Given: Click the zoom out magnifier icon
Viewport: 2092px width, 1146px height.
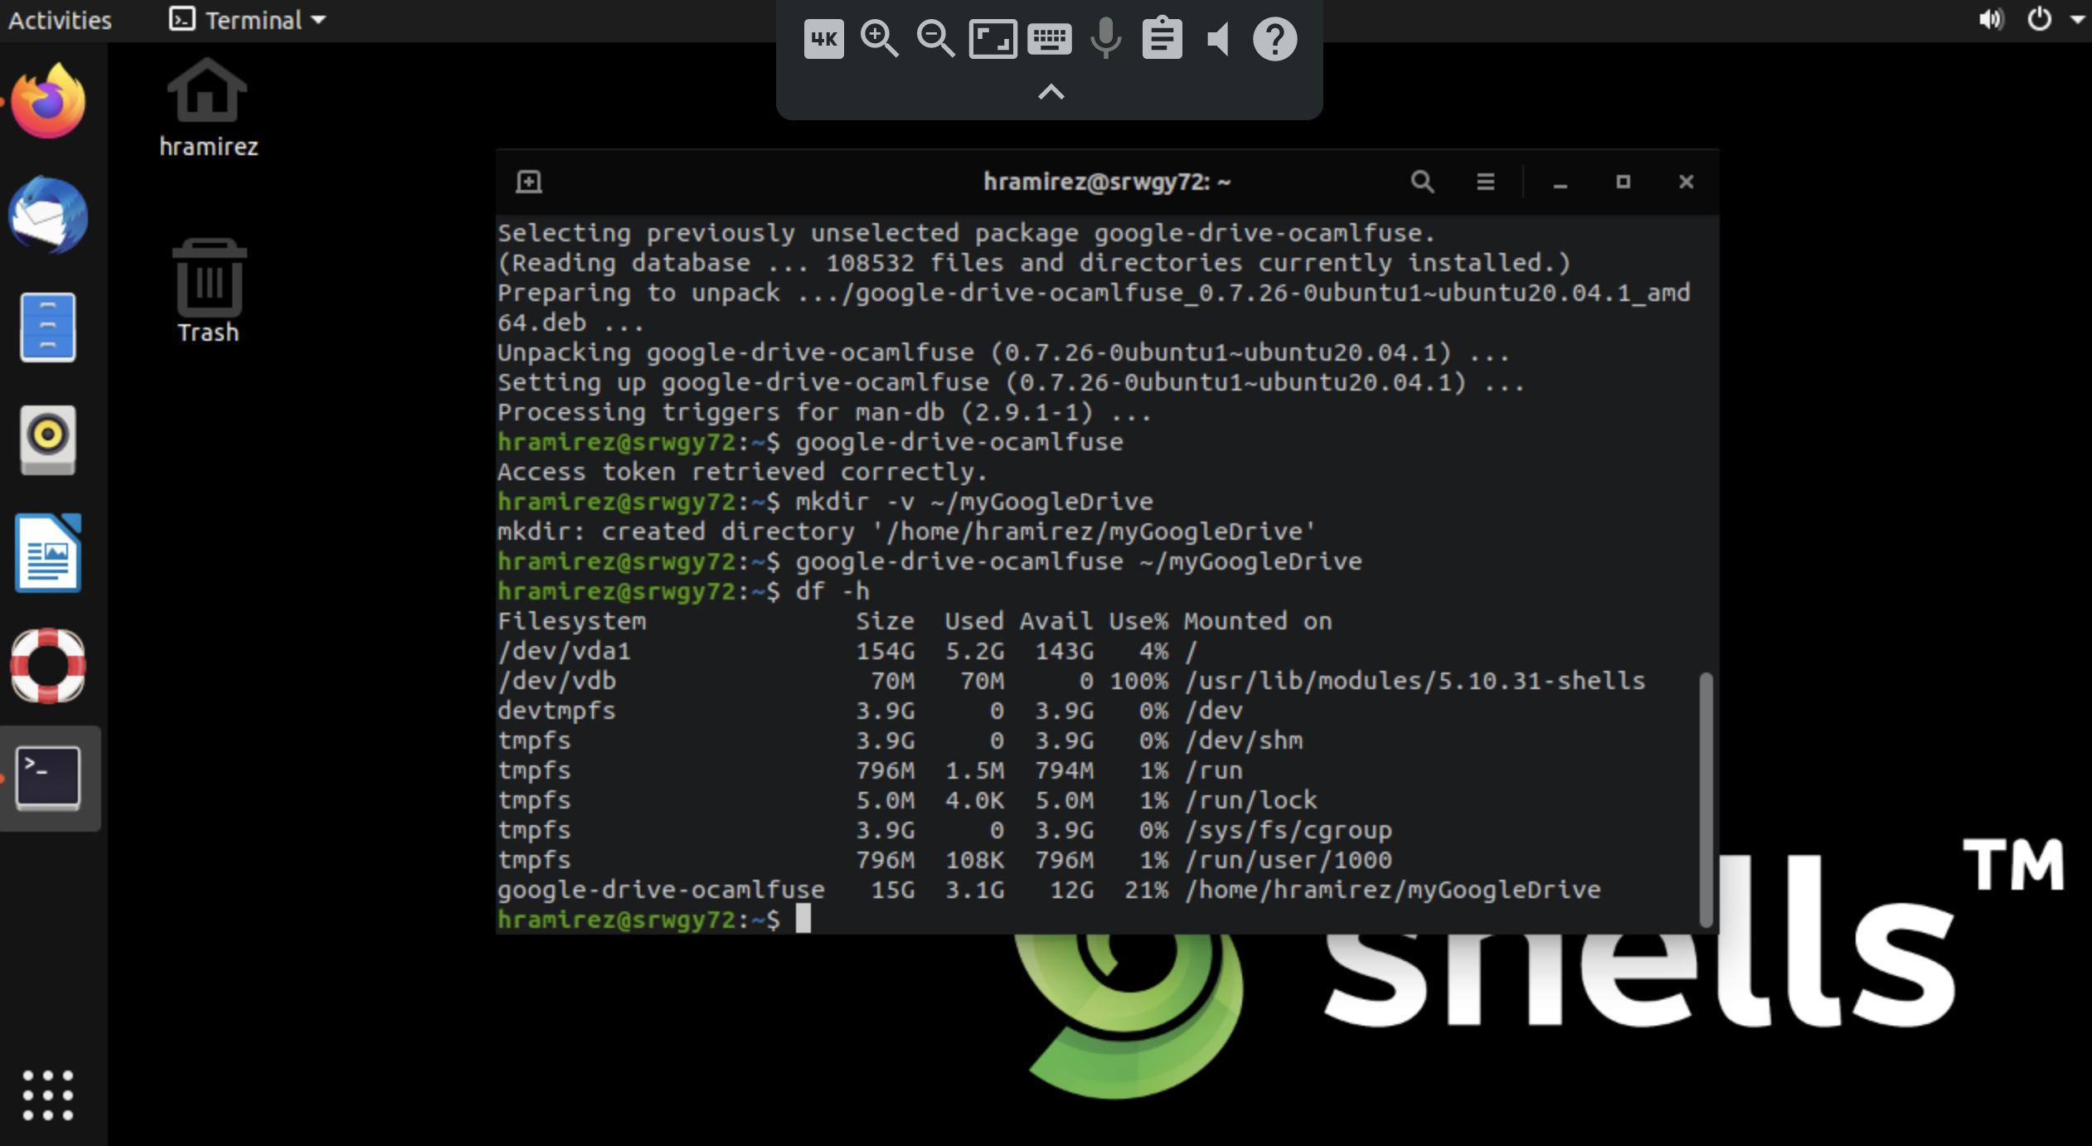Looking at the screenshot, I should coord(935,39).
